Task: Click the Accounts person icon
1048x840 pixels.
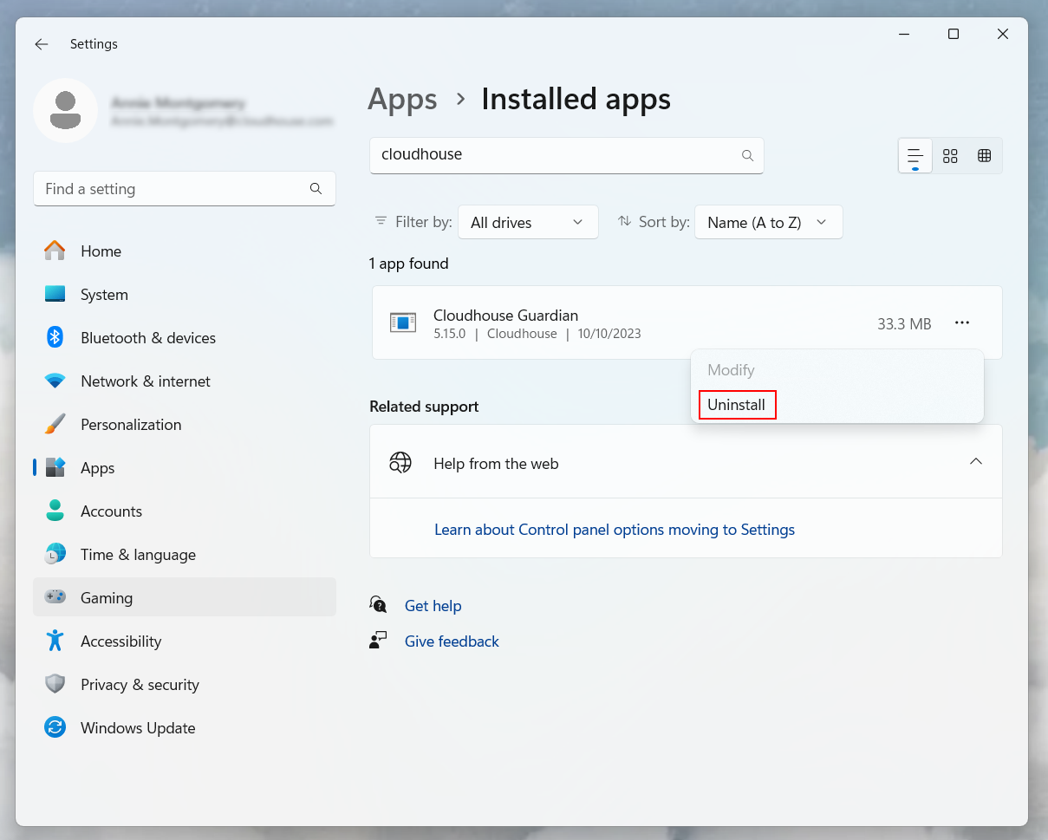Action: pos(55,511)
